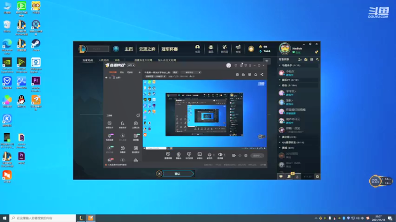
Task: Click the League PLAY button
Action: point(98,49)
